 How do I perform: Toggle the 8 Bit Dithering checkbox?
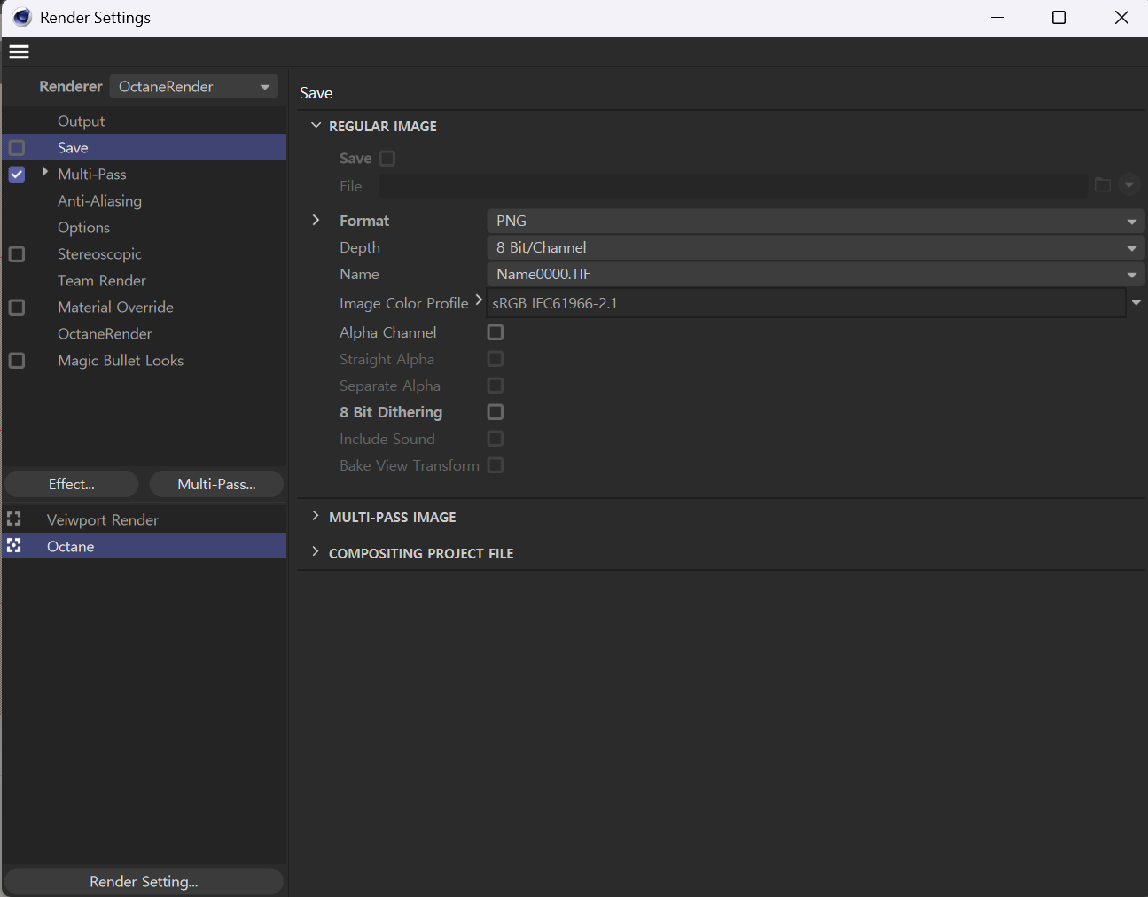point(496,412)
